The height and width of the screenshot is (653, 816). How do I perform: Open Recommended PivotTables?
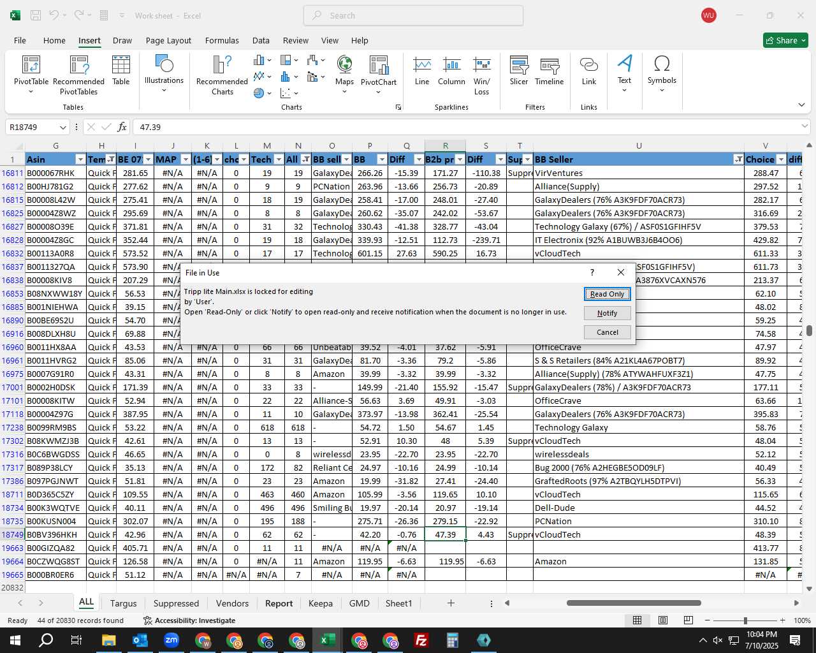[x=78, y=74]
